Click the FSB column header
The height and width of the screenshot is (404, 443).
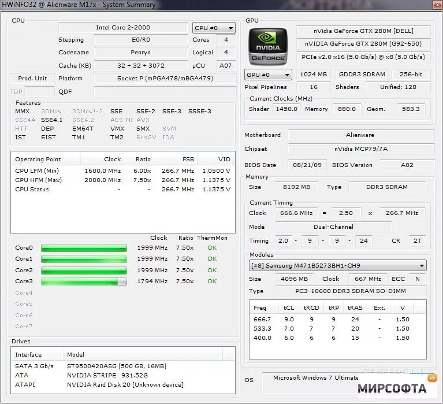(176, 159)
